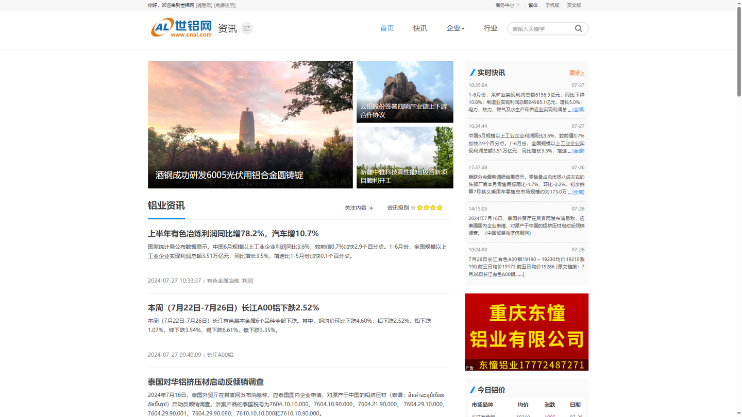Viewport: 742px width, 417px height.
Task: Click the 今日铝价 panel heading
Action: pos(491,390)
